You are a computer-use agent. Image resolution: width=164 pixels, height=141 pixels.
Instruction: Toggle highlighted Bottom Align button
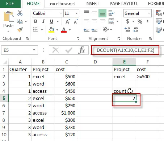(102, 13)
